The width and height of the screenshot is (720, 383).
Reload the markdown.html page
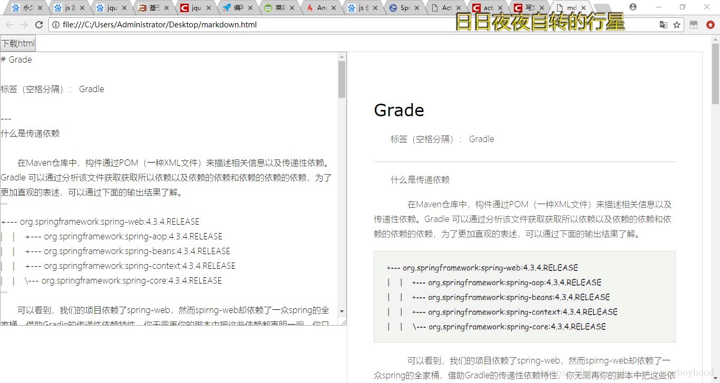[39, 25]
